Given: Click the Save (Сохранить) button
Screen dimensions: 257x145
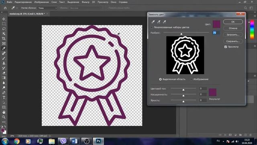Looking at the screenshot, I should [233, 41].
